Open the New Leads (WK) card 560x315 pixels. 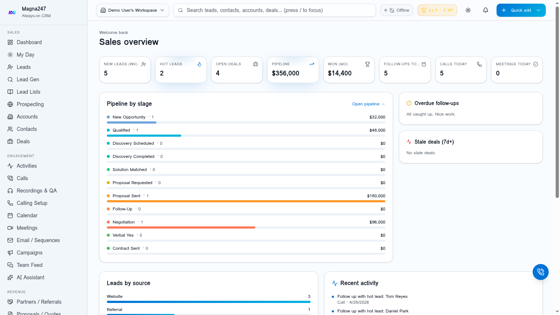[125, 70]
